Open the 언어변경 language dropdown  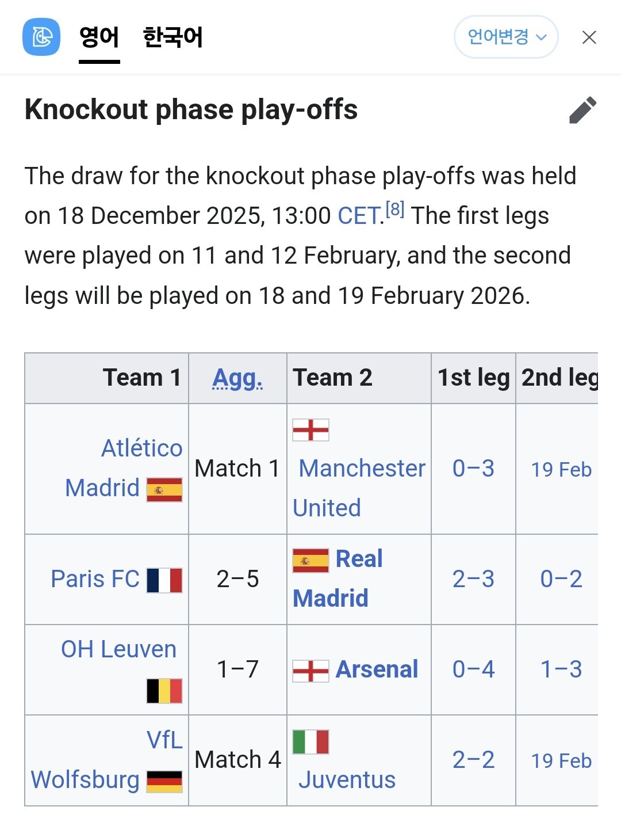point(506,37)
